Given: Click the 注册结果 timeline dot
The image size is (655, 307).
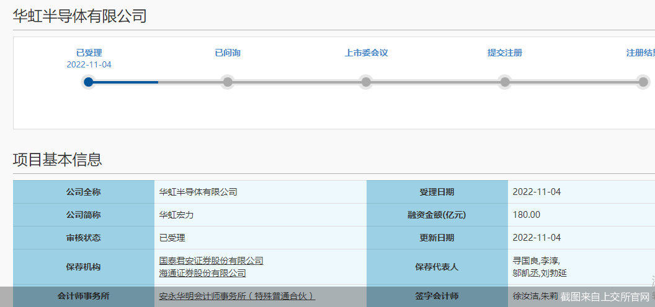Looking at the screenshot, I should [x=643, y=82].
